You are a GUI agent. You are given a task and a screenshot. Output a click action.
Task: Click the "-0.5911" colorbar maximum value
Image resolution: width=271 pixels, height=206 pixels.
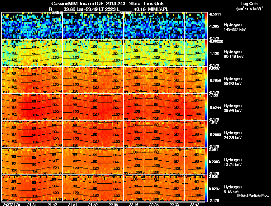coord(215,14)
